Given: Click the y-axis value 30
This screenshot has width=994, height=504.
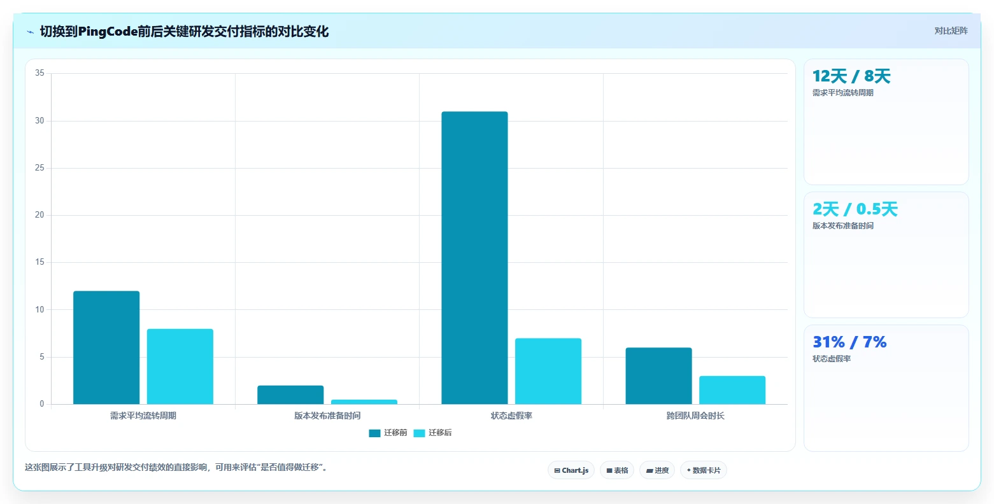Looking at the screenshot, I should (39, 121).
